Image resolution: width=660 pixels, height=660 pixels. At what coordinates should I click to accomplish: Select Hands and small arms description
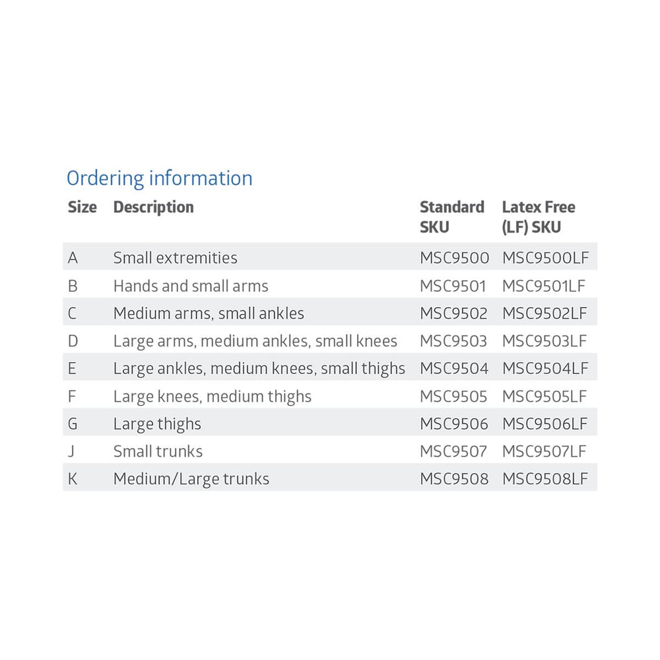pos(191,286)
